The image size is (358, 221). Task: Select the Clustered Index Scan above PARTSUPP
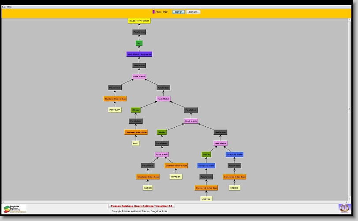115,99
